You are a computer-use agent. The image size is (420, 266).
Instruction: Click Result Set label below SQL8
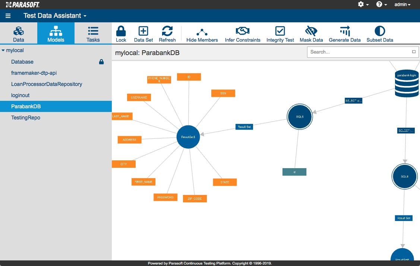(404, 218)
